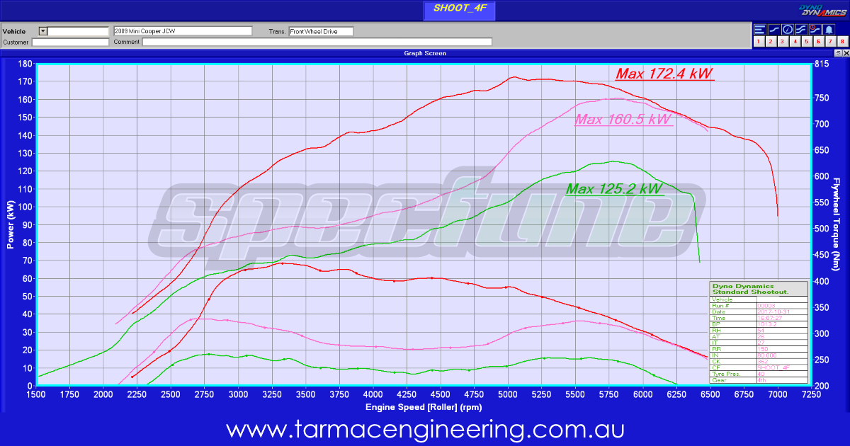Image resolution: width=850 pixels, height=446 pixels.
Task: Open the Vehicle dropdown selector
Action: [42, 30]
